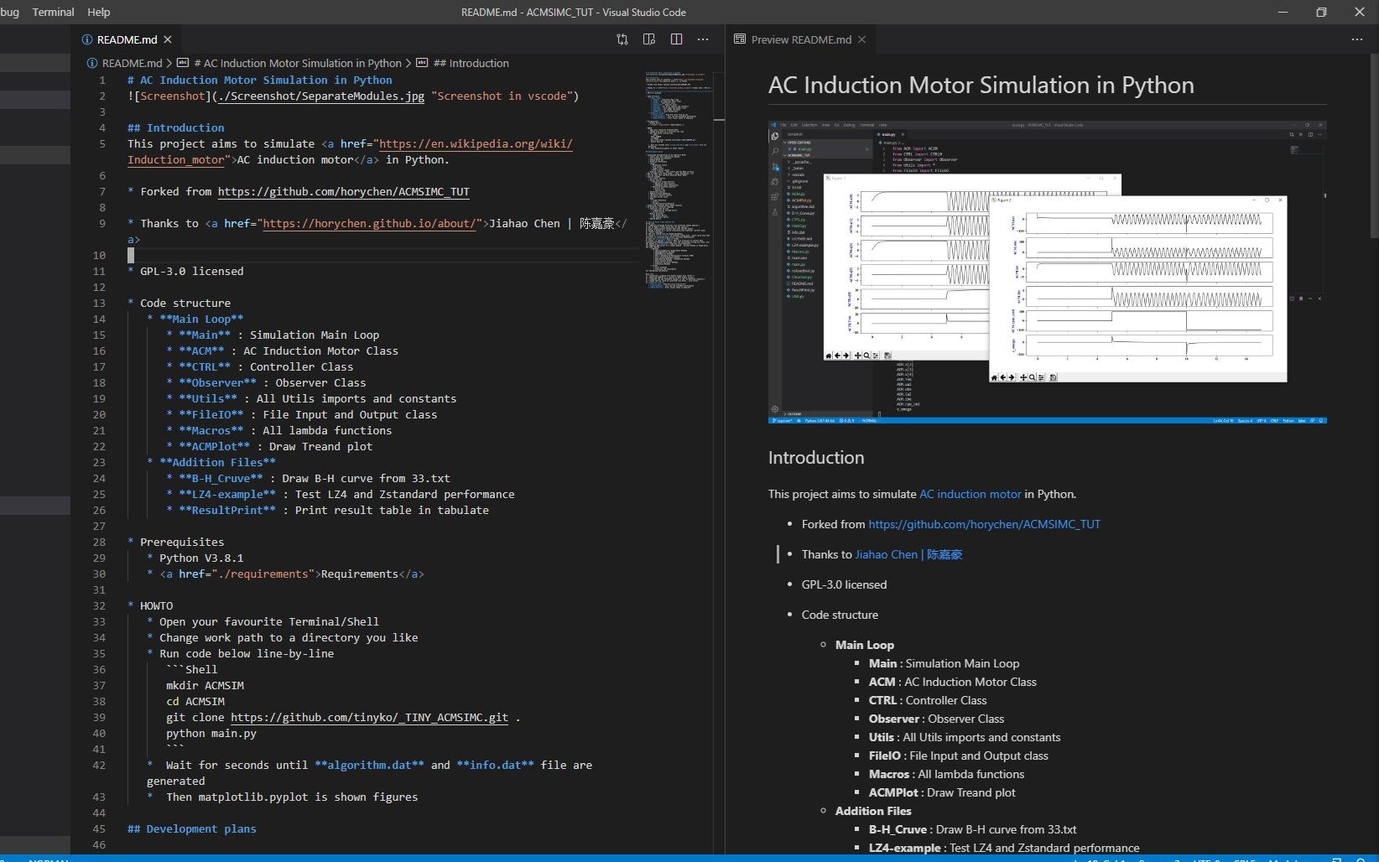Click 'ACMPlot : Draw Treand plot' in preview
The image size is (1379, 862).
click(x=942, y=792)
